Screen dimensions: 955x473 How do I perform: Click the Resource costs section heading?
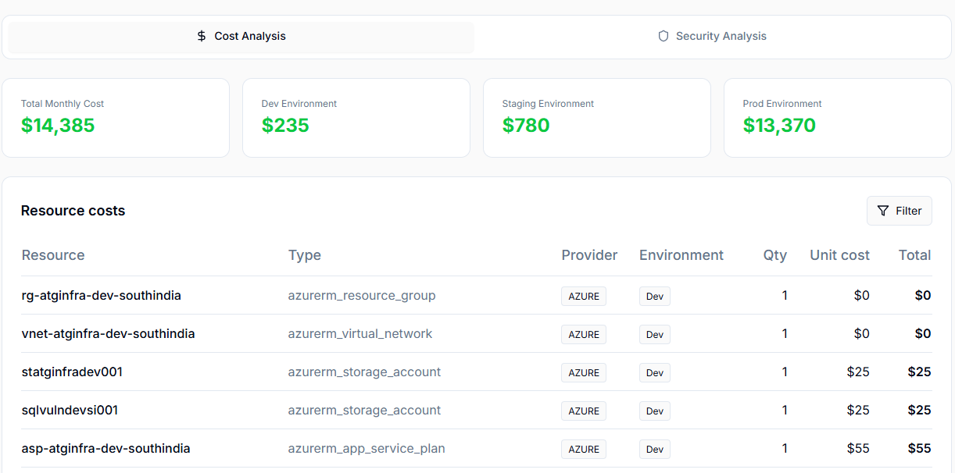click(x=73, y=210)
